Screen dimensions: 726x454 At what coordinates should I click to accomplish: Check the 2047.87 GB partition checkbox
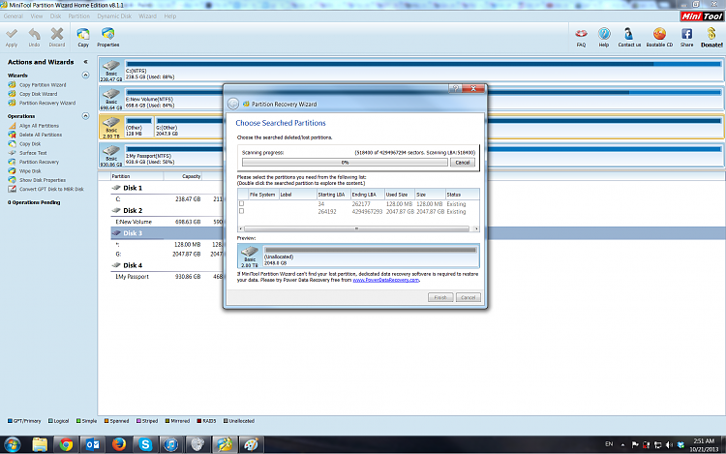pos(241,211)
